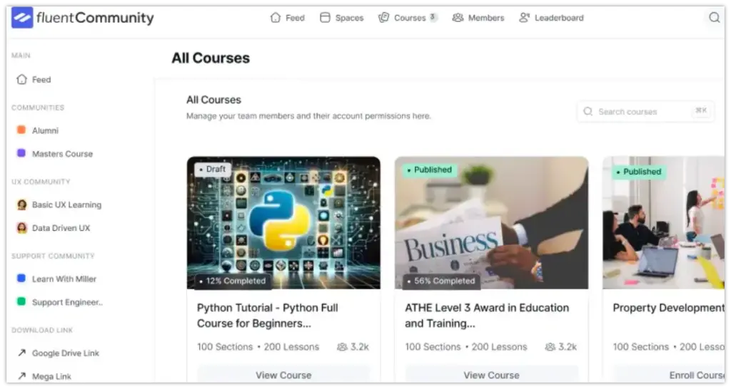The width and height of the screenshot is (731, 389).
Task: Open the Alumni community link
Action: (x=39, y=130)
